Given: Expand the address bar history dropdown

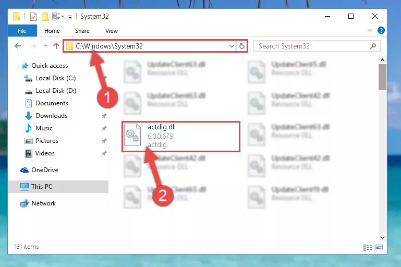Looking at the screenshot, I should 231,46.
